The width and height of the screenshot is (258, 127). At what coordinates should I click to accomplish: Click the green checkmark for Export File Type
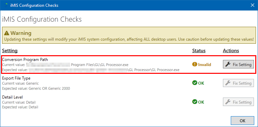pos(194,83)
